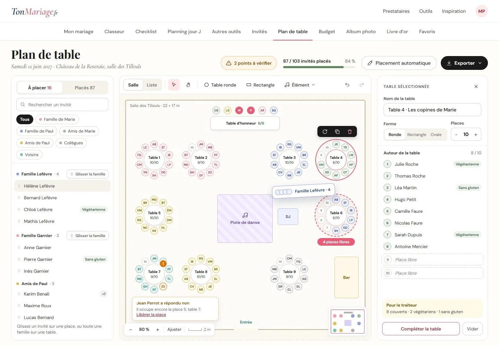This screenshot has height=346, width=499.
Task: Follow the Libérer la place link
Action: [151, 315]
